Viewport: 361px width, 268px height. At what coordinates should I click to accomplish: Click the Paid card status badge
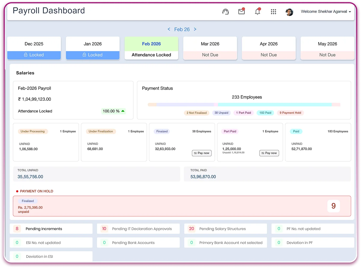click(296, 131)
